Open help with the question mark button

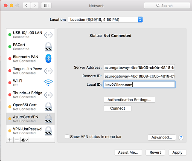(x=181, y=138)
